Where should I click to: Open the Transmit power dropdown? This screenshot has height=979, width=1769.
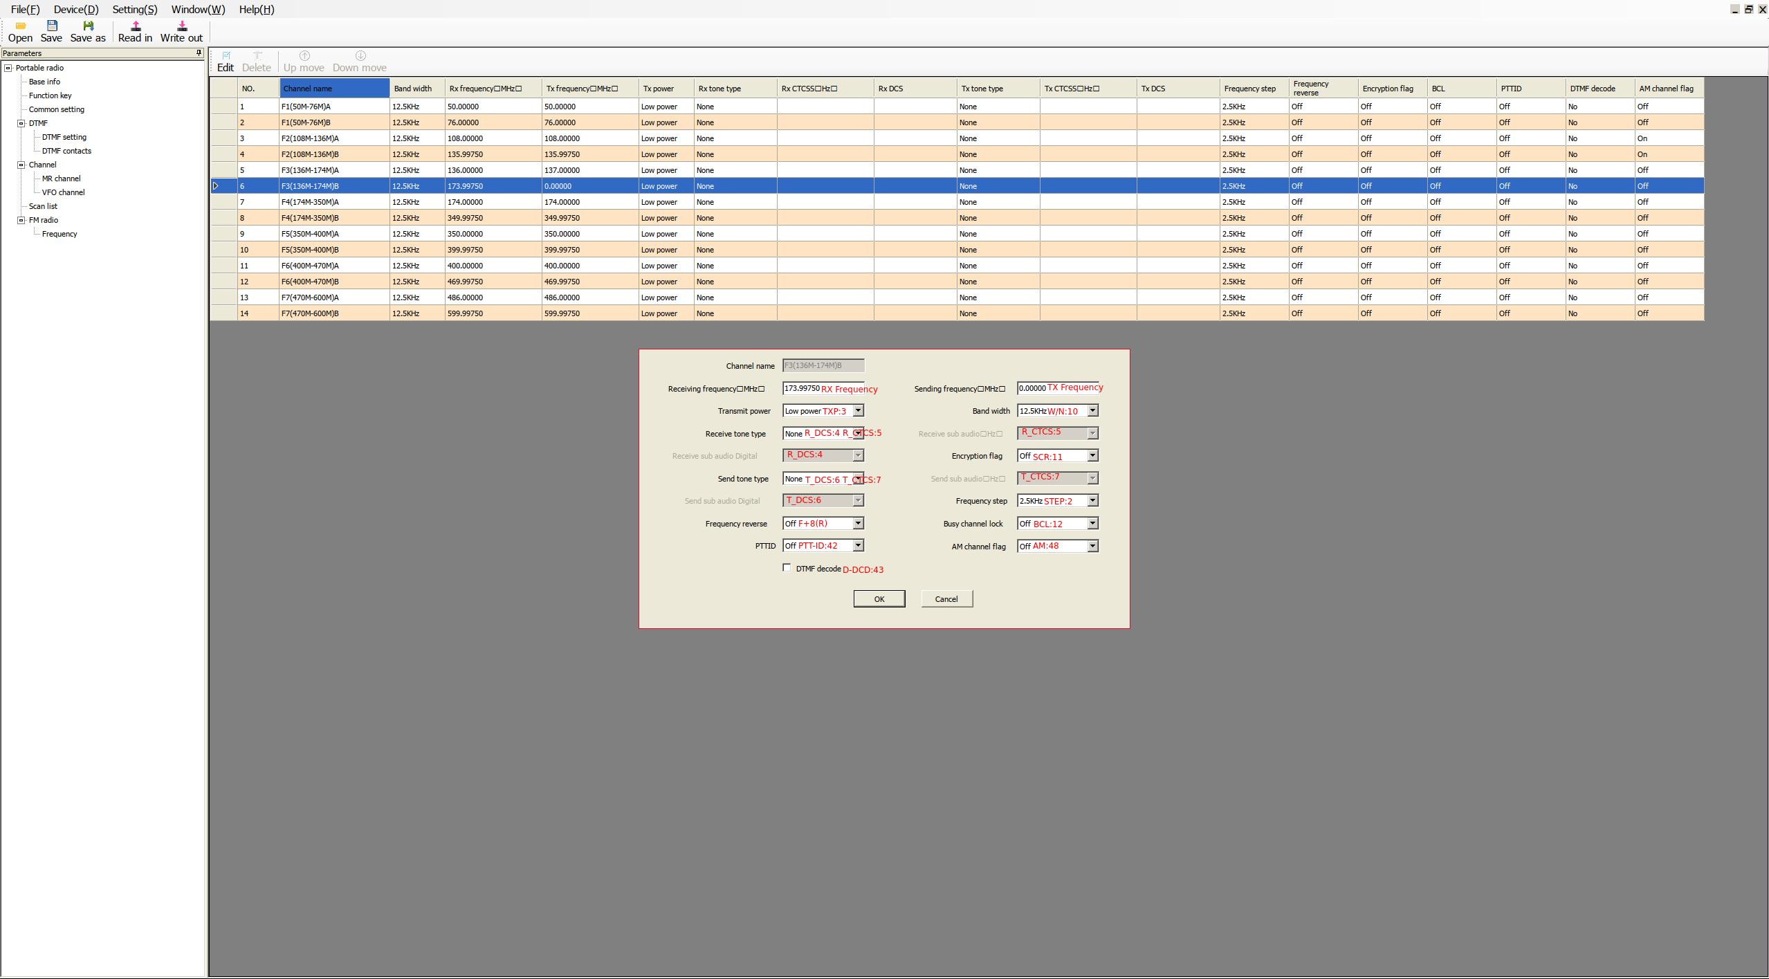click(858, 411)
